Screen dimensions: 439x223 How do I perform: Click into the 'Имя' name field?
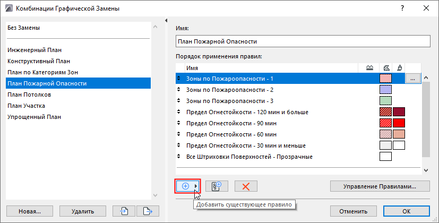(302, 41)
